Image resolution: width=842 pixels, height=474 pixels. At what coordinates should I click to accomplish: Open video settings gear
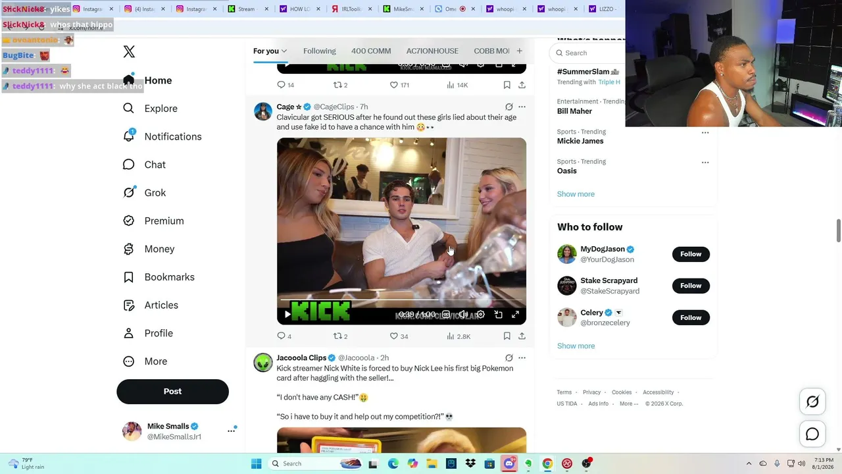tap(481, 315)
